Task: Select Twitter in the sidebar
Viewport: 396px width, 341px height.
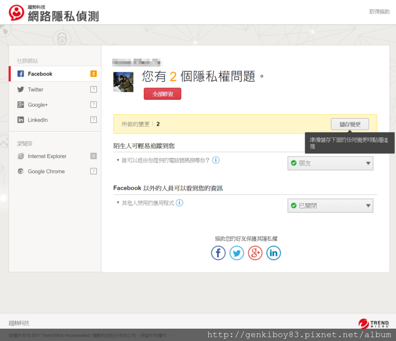Action: [55, 89]
